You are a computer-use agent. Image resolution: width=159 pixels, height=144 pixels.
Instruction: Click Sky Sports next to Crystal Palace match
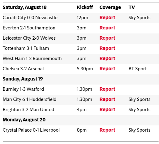pyautogui.click(x=140, y=130)
